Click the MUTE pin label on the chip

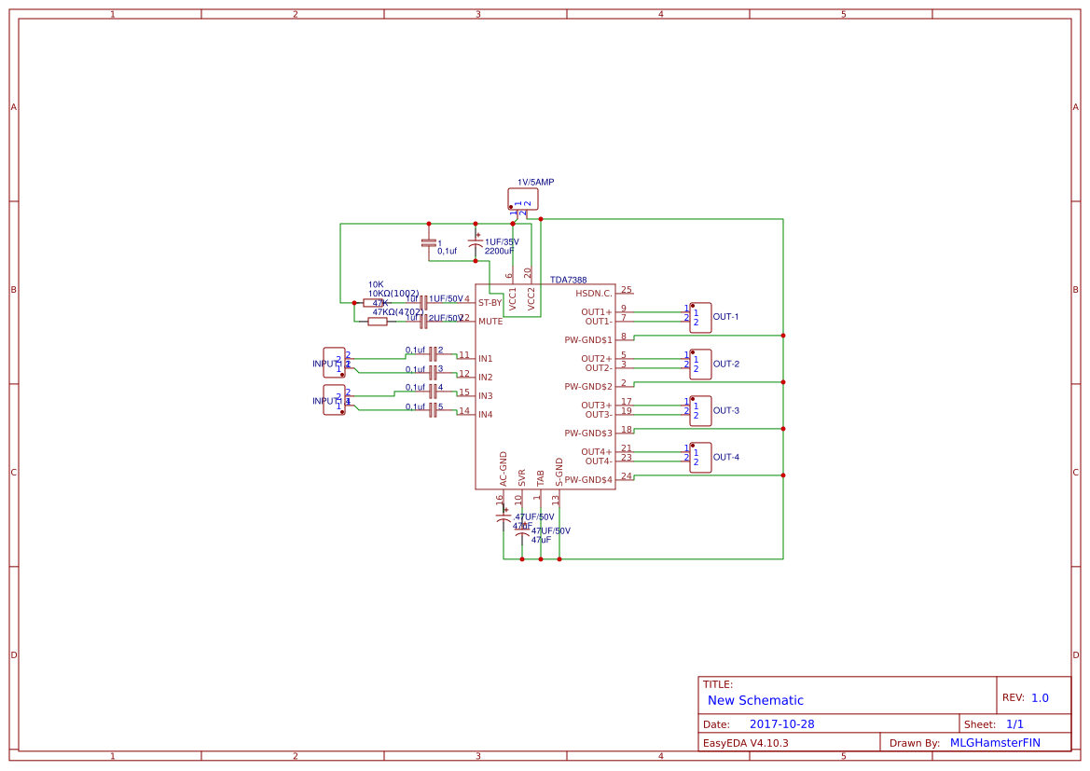click(490, 322)
